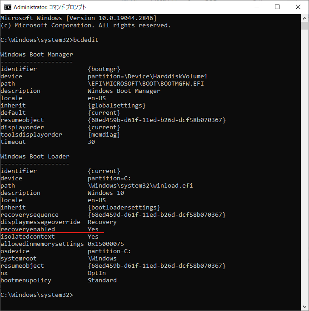
Task: Click the 'Windows Boot Manager' heading
Action: coord(37,55)
